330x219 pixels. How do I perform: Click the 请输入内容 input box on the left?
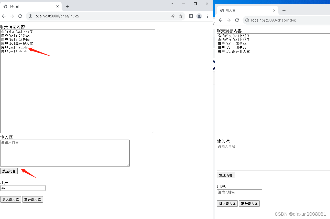(x=65, y=153)
